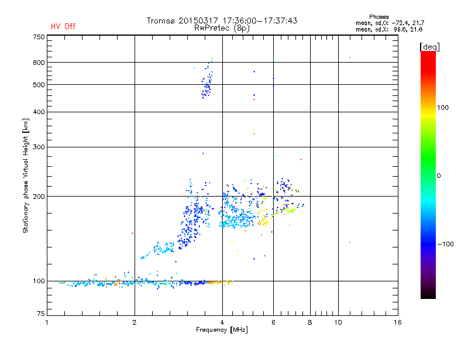Click the x-axis '4' tick label
This screenshot has height=351, width=468.
[222, 322]
